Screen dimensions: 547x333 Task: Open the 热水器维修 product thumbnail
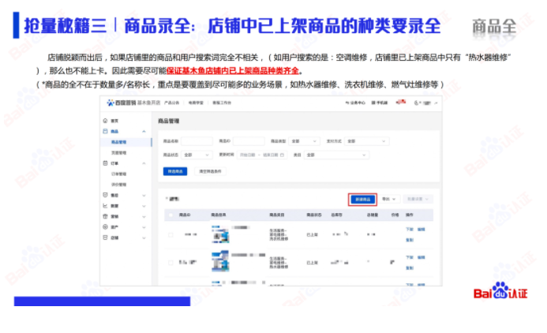pos(220,261)
